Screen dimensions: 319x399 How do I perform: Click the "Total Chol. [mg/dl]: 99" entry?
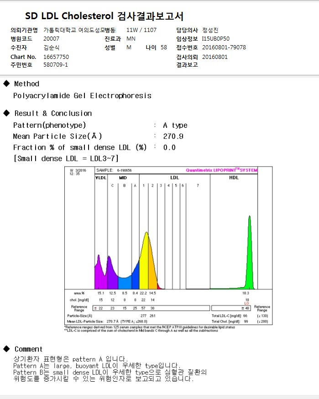(230, 321)
